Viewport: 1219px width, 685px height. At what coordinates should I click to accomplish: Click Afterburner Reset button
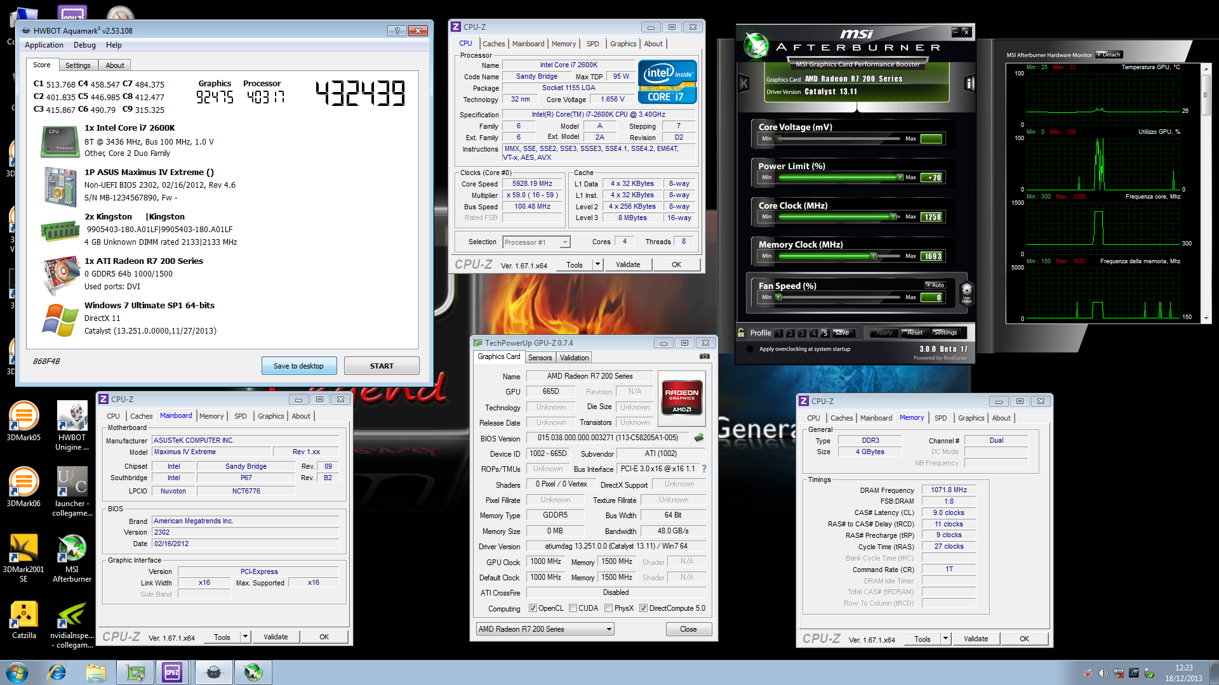[x=915, y=332]
